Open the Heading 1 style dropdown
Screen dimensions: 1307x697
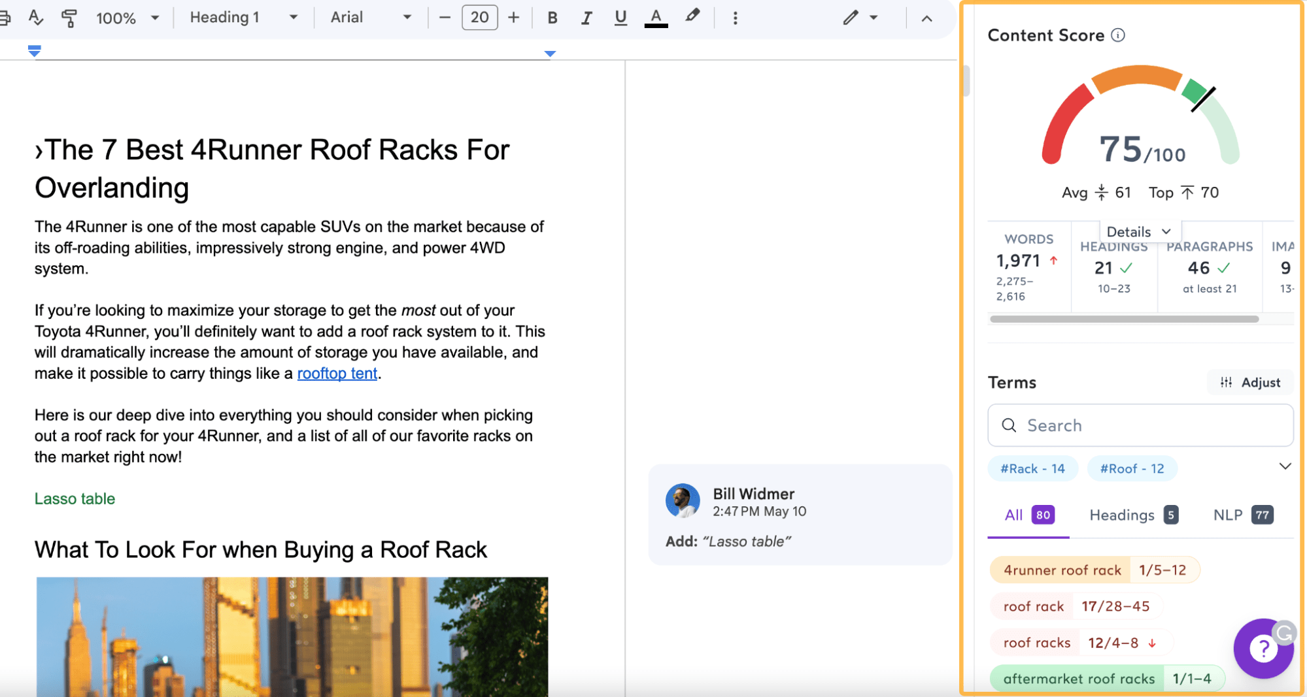242,18
